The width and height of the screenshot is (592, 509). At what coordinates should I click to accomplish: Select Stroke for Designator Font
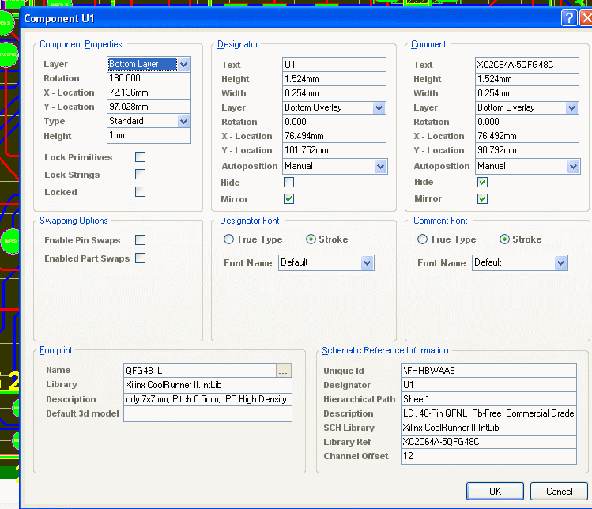311,239
